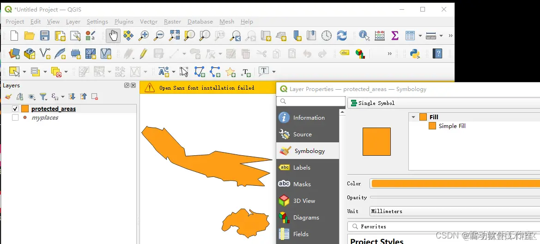Click Expand All icon in Layers panel
The image size is (540, 244).
(x=72, y=97)
